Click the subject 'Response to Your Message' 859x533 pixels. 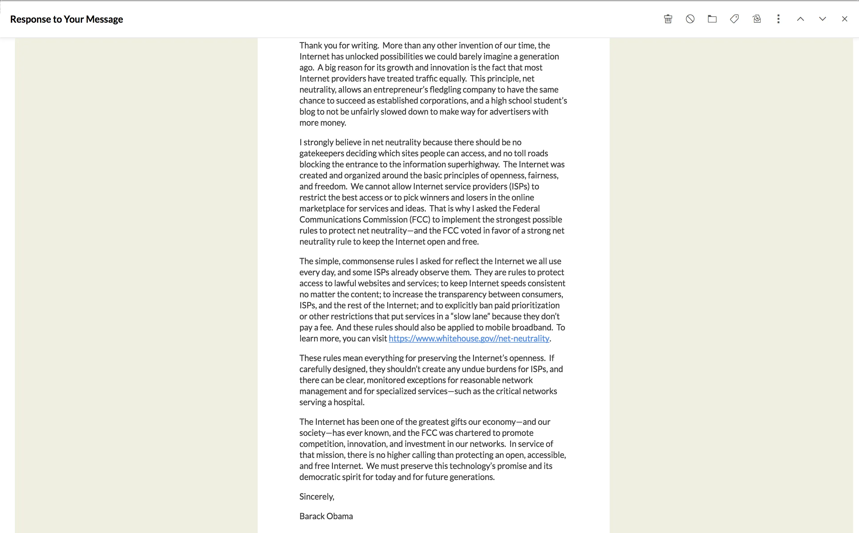pos(67,19)
